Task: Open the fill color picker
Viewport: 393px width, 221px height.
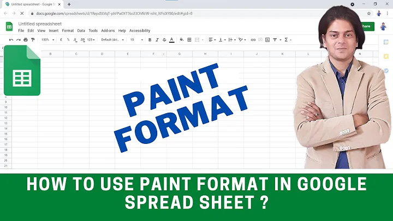Action: [x=182, y=40]
